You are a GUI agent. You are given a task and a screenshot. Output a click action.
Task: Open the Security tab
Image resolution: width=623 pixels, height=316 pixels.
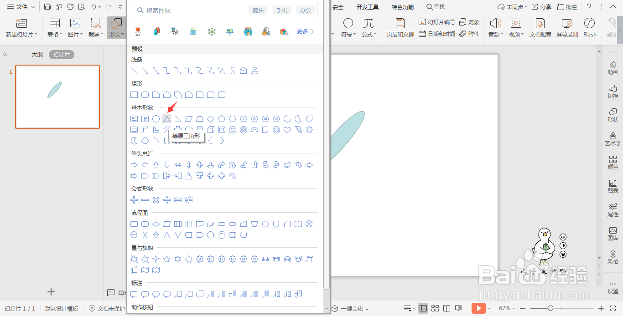pyautogui.click(x=338, y=7)
